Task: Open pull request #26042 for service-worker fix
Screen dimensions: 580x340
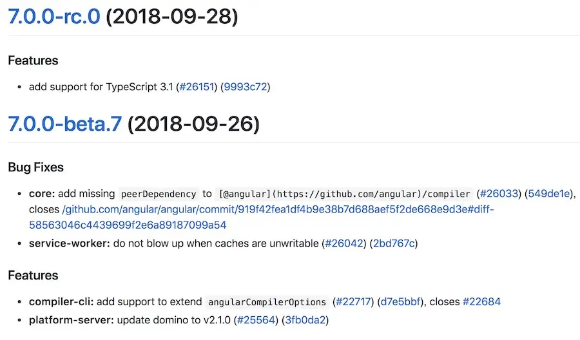Action: [343, 243]
